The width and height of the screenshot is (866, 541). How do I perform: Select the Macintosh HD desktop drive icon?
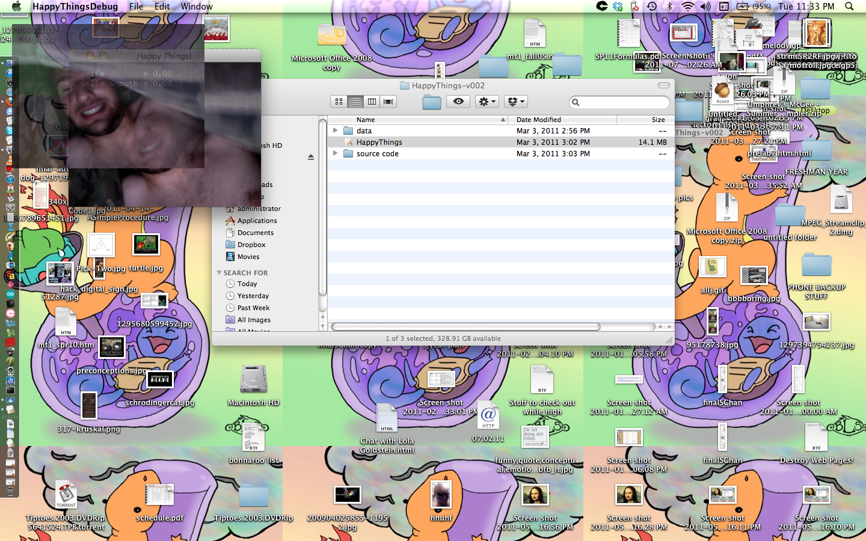click(x=254, y=379)
